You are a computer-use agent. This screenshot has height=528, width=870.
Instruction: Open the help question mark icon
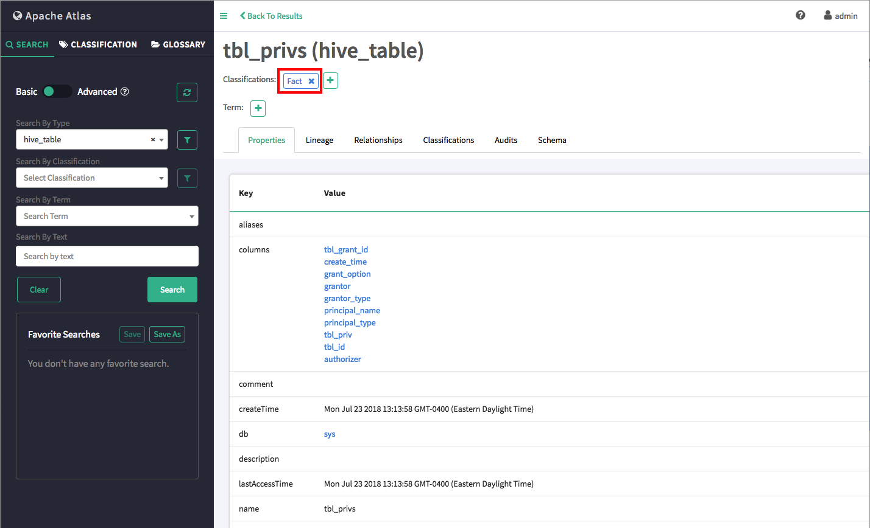pyautogui.click(x=801, y=16)
